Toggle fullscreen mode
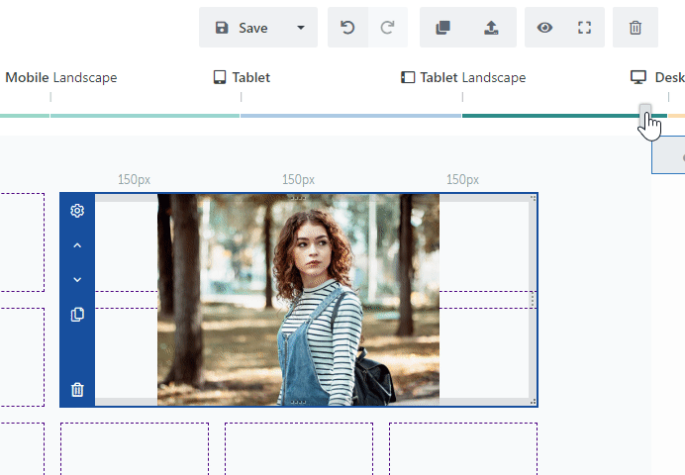Image resolution: width=685 pixels, height=475 pixels. [x=584, y=28]
